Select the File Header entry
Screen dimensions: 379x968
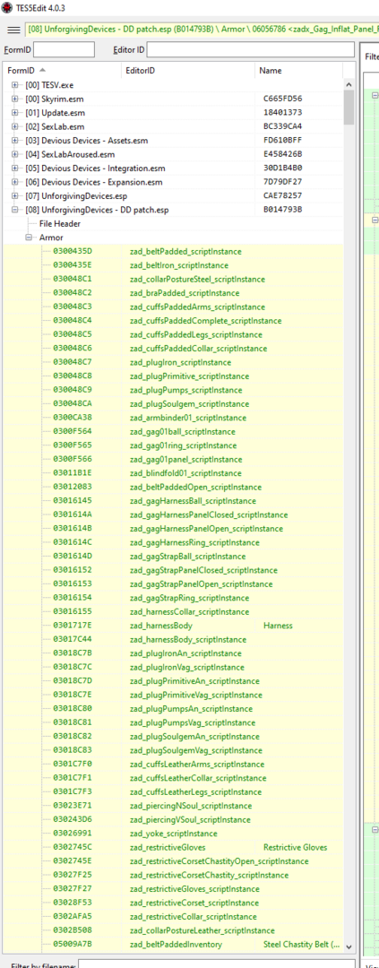click(60, 223)
